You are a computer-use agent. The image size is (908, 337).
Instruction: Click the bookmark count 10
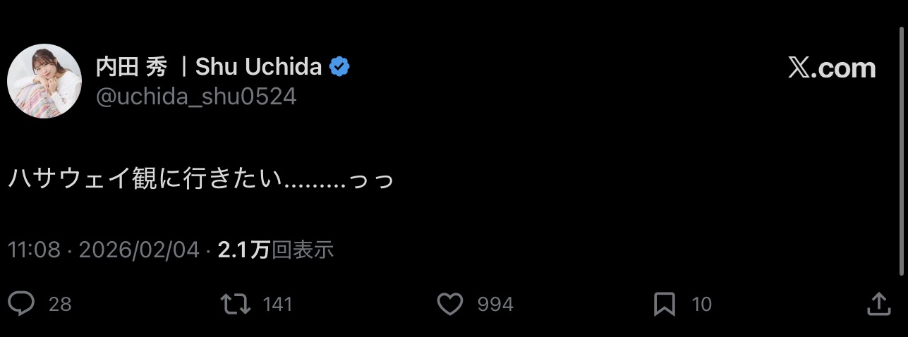click(x=701, y=305)
